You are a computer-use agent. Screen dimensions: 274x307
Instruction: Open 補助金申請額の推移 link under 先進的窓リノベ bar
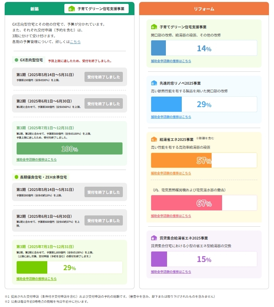point(171,117)
